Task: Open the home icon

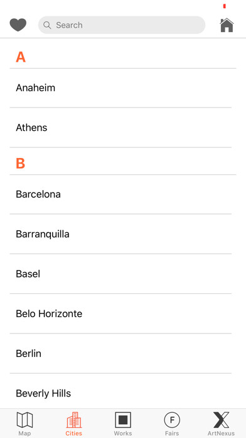Action: coord(227,25)
